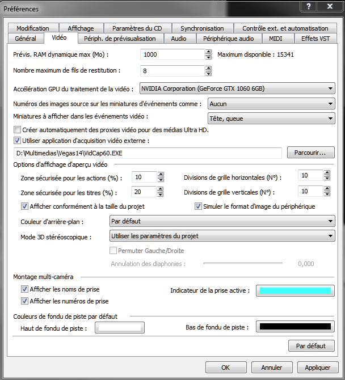The width and height of the screenshot is (345, 380).
Task: Decrease maximum rendering threads count
Action: tap(208, 73)
